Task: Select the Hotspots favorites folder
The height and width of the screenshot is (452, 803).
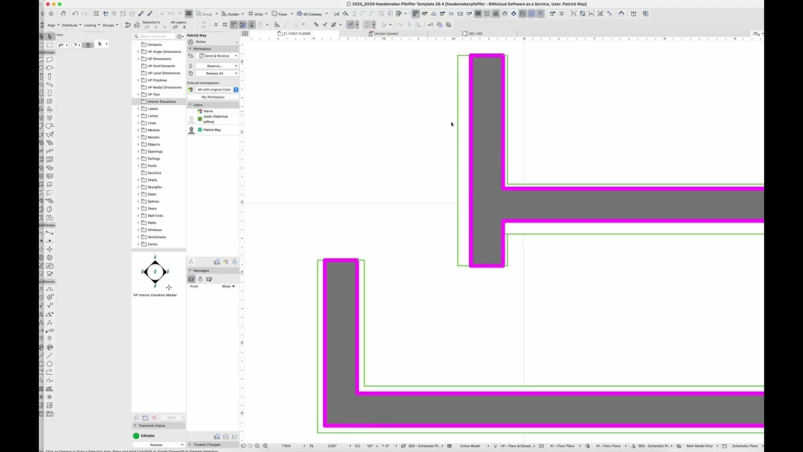Action: tap(154, 45)
